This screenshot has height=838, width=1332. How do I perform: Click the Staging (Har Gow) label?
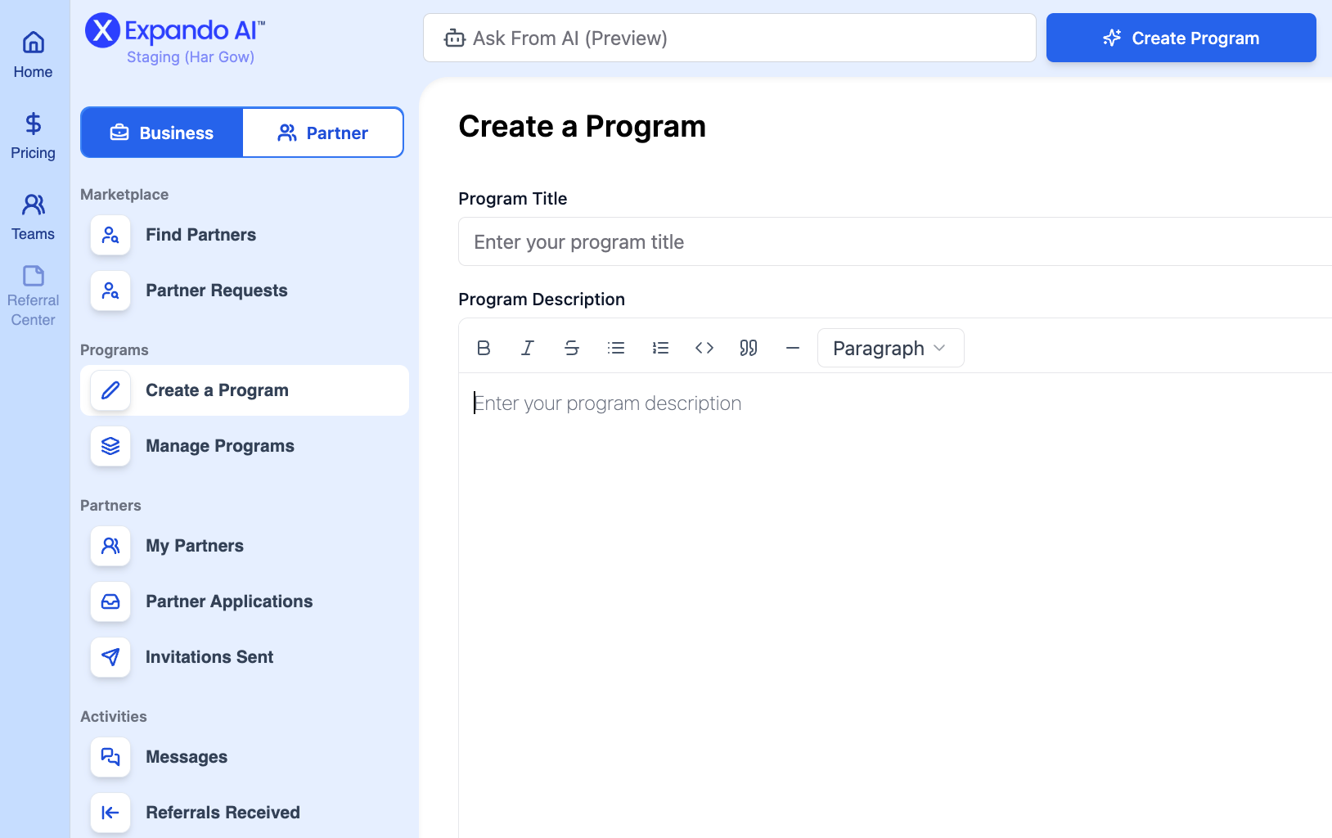pyautogui.click(x=191, y=57)
